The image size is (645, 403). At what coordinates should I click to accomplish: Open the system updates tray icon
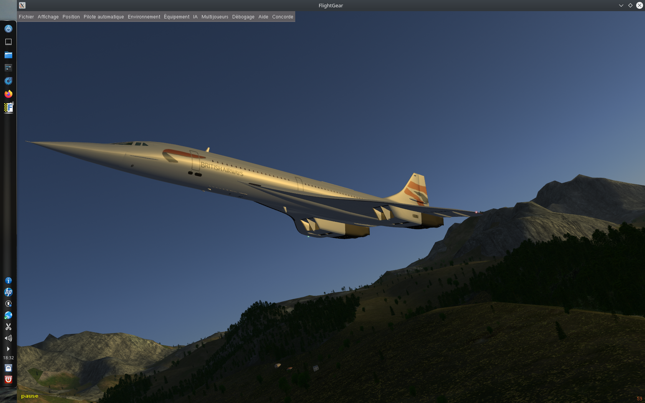point(8,304)
